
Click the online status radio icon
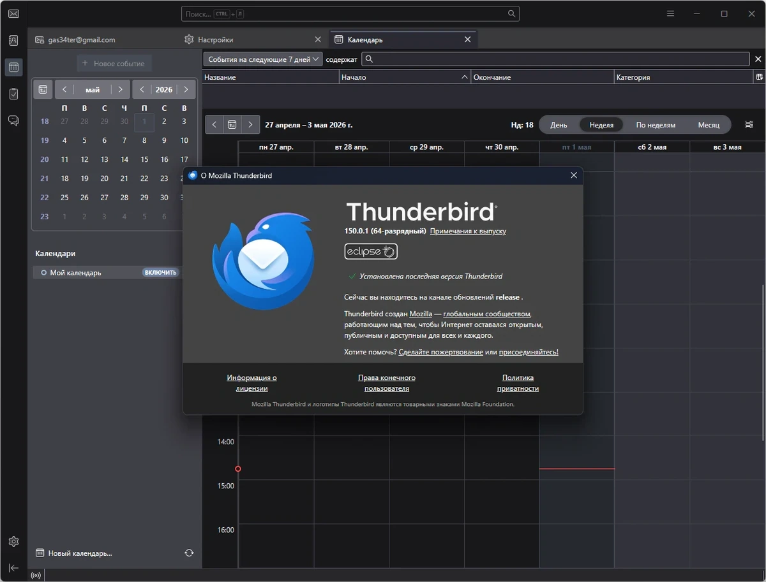point(36,575)
